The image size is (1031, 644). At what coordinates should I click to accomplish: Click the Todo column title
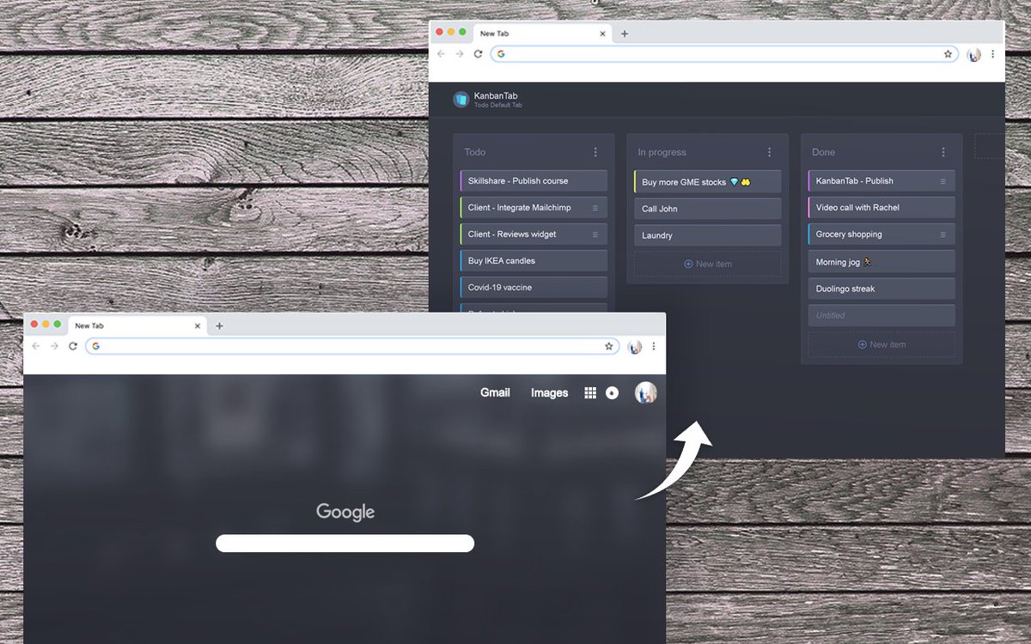click(x=475, y=152)
